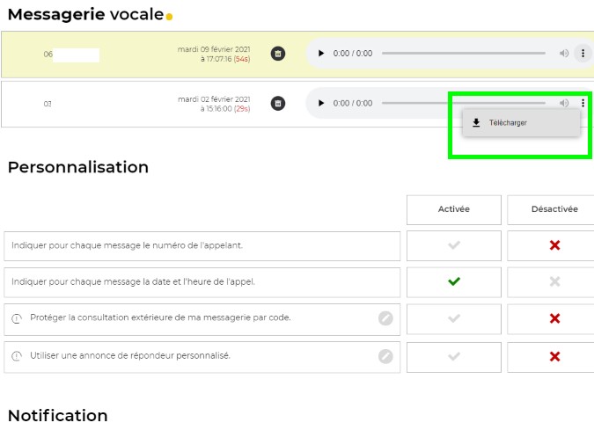Deactivate caller number announcement red cross

coord(554,245)
